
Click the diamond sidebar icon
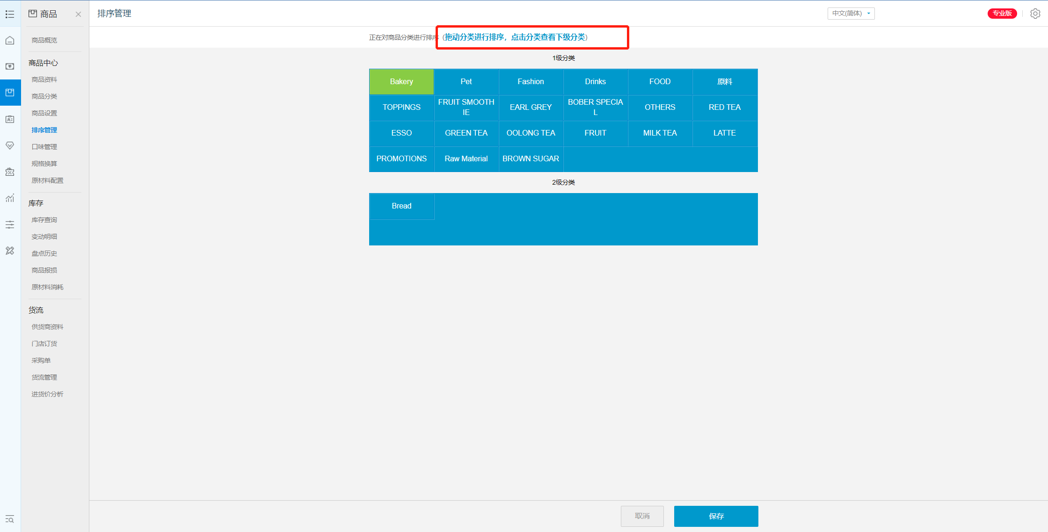point(10,145)
